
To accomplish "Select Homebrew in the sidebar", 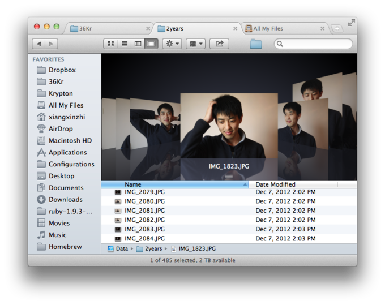I will click(x=65, y=247).
